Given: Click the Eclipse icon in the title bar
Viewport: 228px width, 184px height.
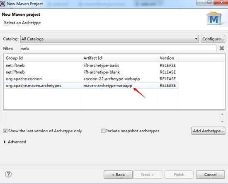Looking at the screenshot, I should point(2,4).
